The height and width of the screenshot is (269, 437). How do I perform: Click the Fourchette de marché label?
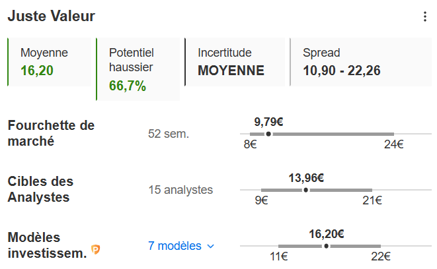(x=51, y=133)
